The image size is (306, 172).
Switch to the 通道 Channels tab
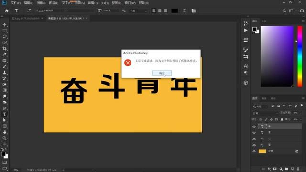(x=264, y=98)
